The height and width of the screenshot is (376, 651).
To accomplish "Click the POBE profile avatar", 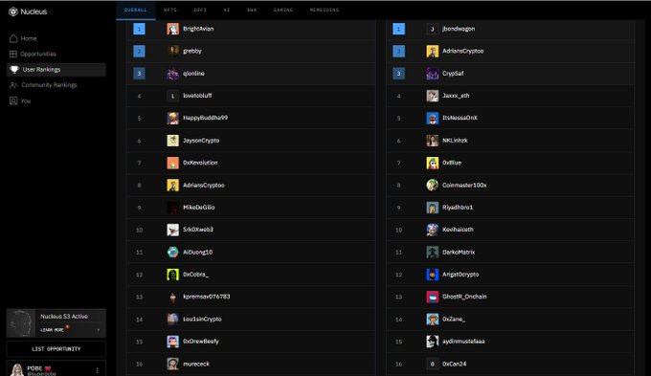I will [x=17, y=369].
